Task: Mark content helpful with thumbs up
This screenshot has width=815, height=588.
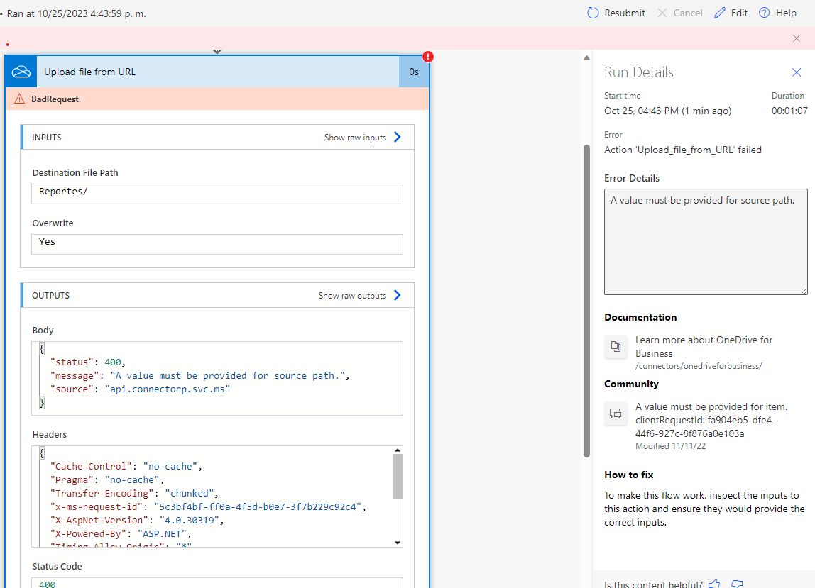Action: 714,583
